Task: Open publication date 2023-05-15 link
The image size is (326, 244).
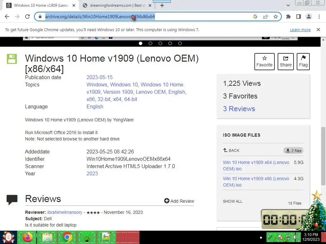Action: click(x=100, y=78)
